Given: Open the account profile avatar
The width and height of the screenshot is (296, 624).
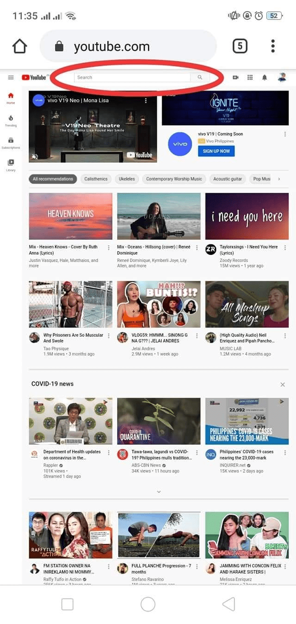Looking at the screenshot, I should point(282,78).
